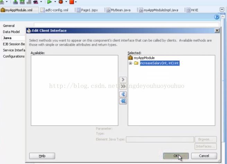227x164 pixels.
Task: Click the folder icon beside increaseSalary
Action: (136, 63)
